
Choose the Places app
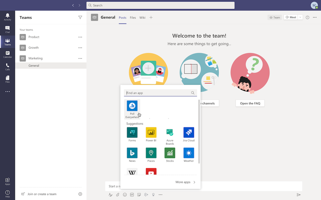click(x=151, y=155)
